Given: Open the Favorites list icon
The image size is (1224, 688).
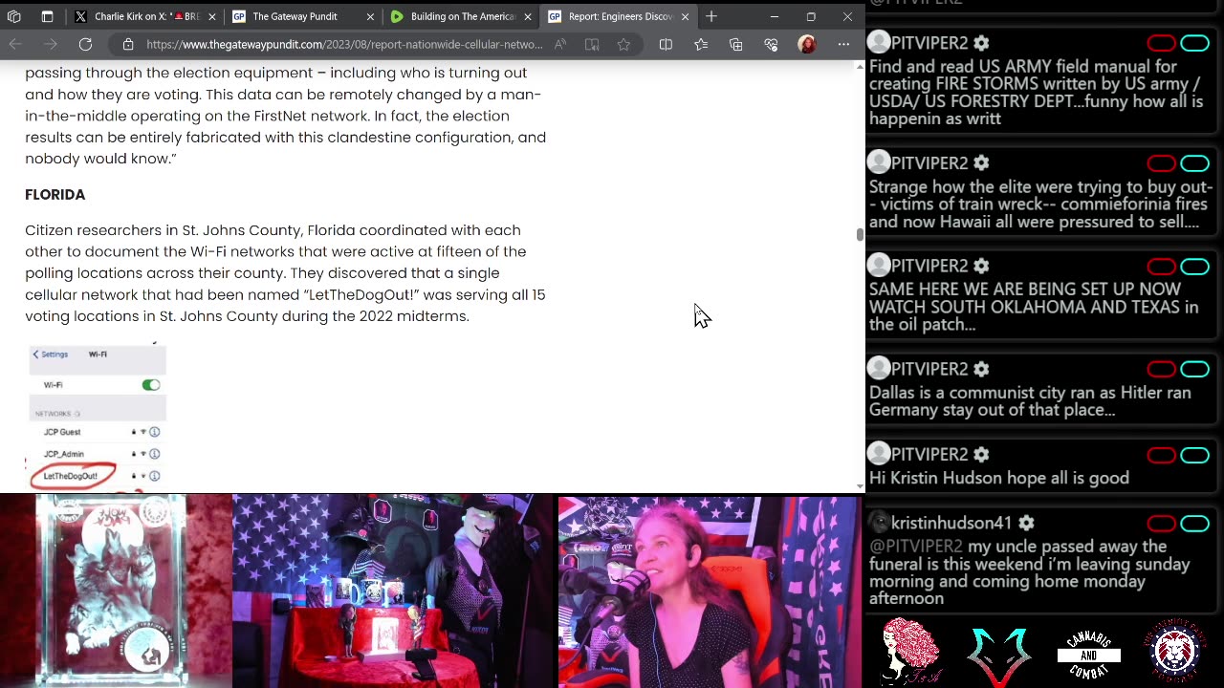Looking at the screenshot, I should coord(701,44).
